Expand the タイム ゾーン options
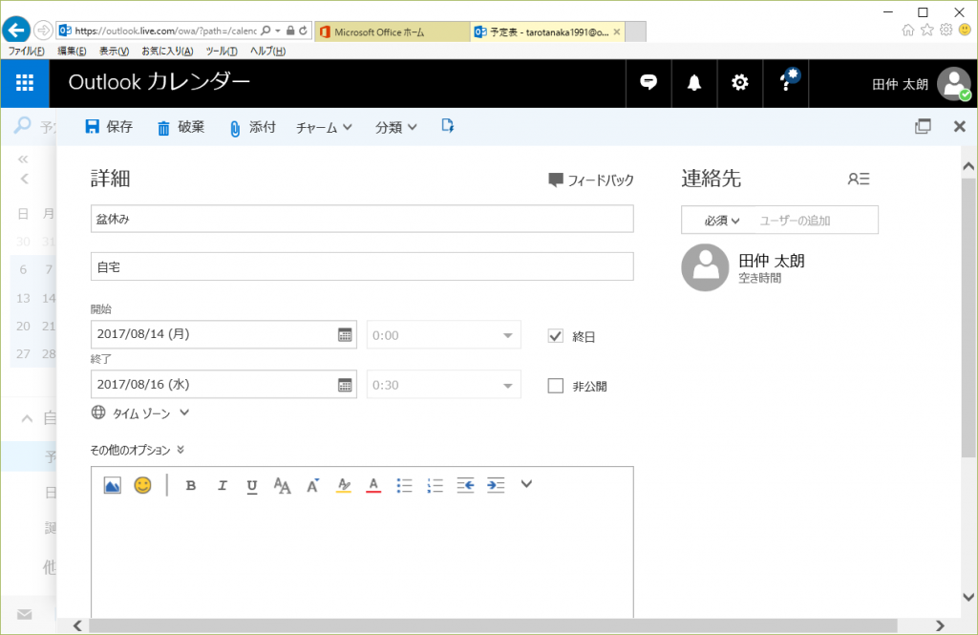 point(140,413)
